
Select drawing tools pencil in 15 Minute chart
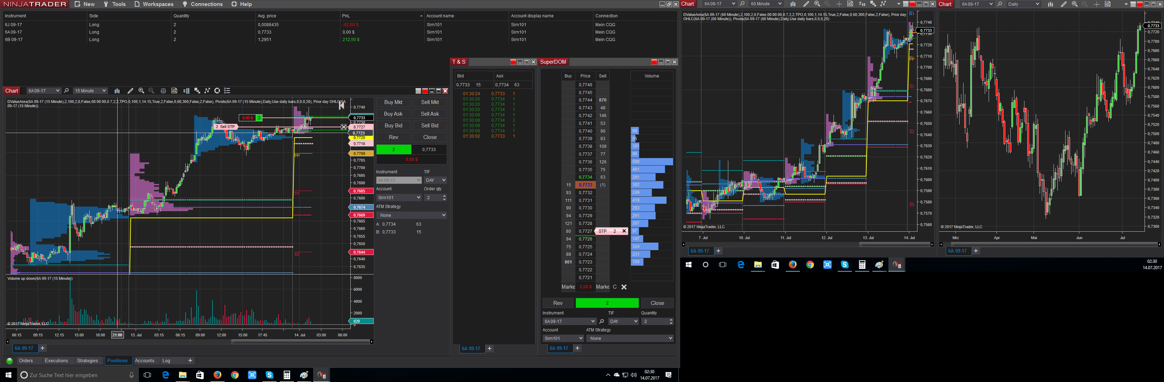pos(130,91)
